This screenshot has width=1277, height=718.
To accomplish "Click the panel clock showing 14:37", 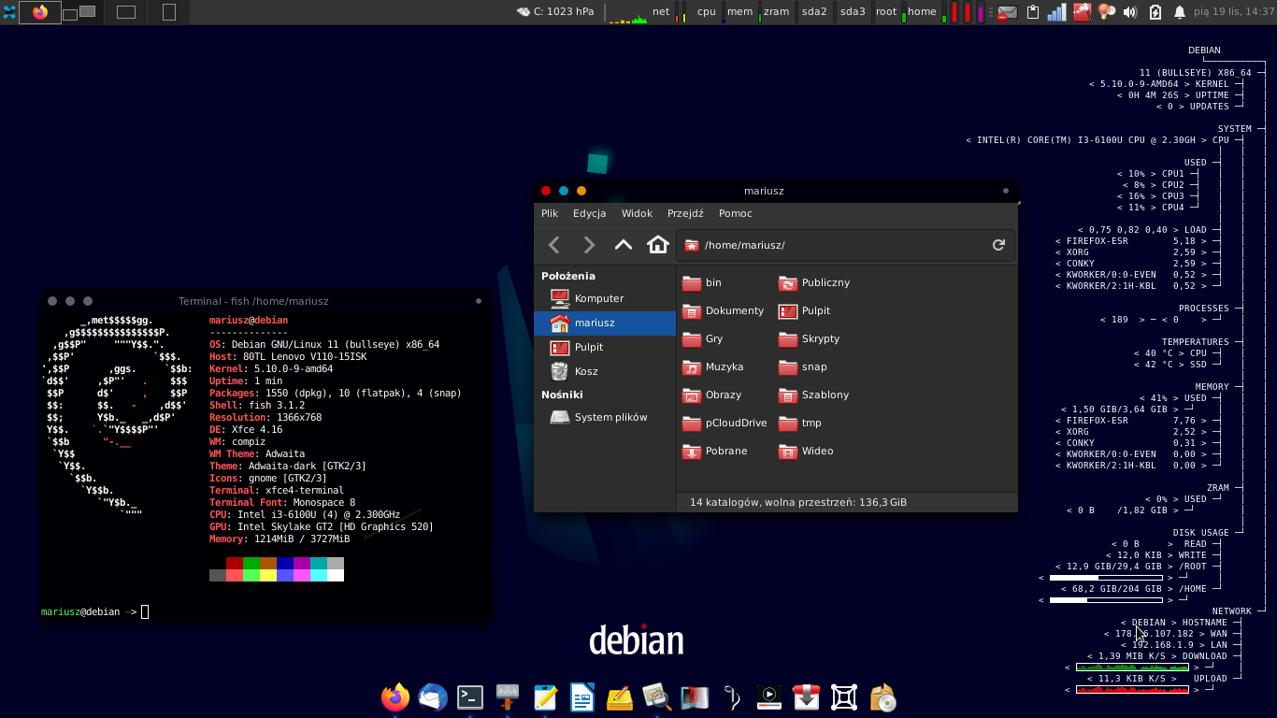I will point(1234,12).
